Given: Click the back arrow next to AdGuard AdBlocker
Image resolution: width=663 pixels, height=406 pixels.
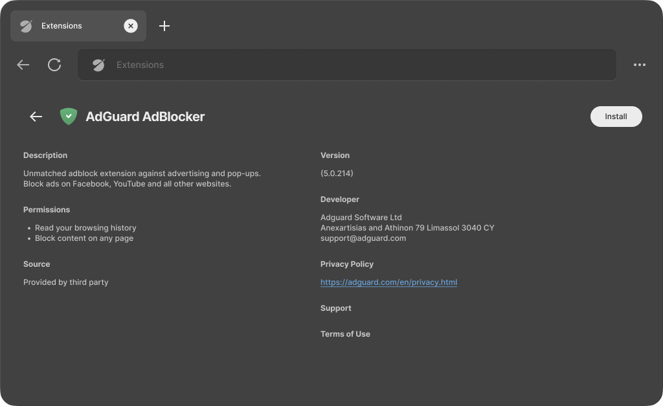Looking at the screenshot, I should pyautogui.click(x=36, y=117).
